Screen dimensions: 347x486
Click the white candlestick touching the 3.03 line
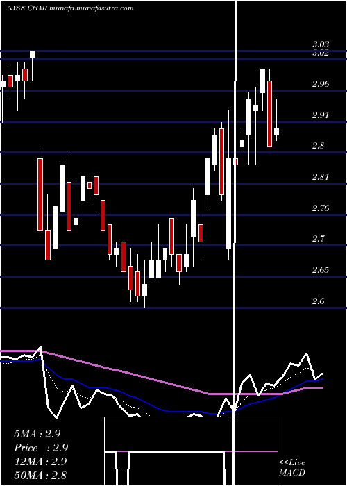pyautogui.click(x=33, y=54)
